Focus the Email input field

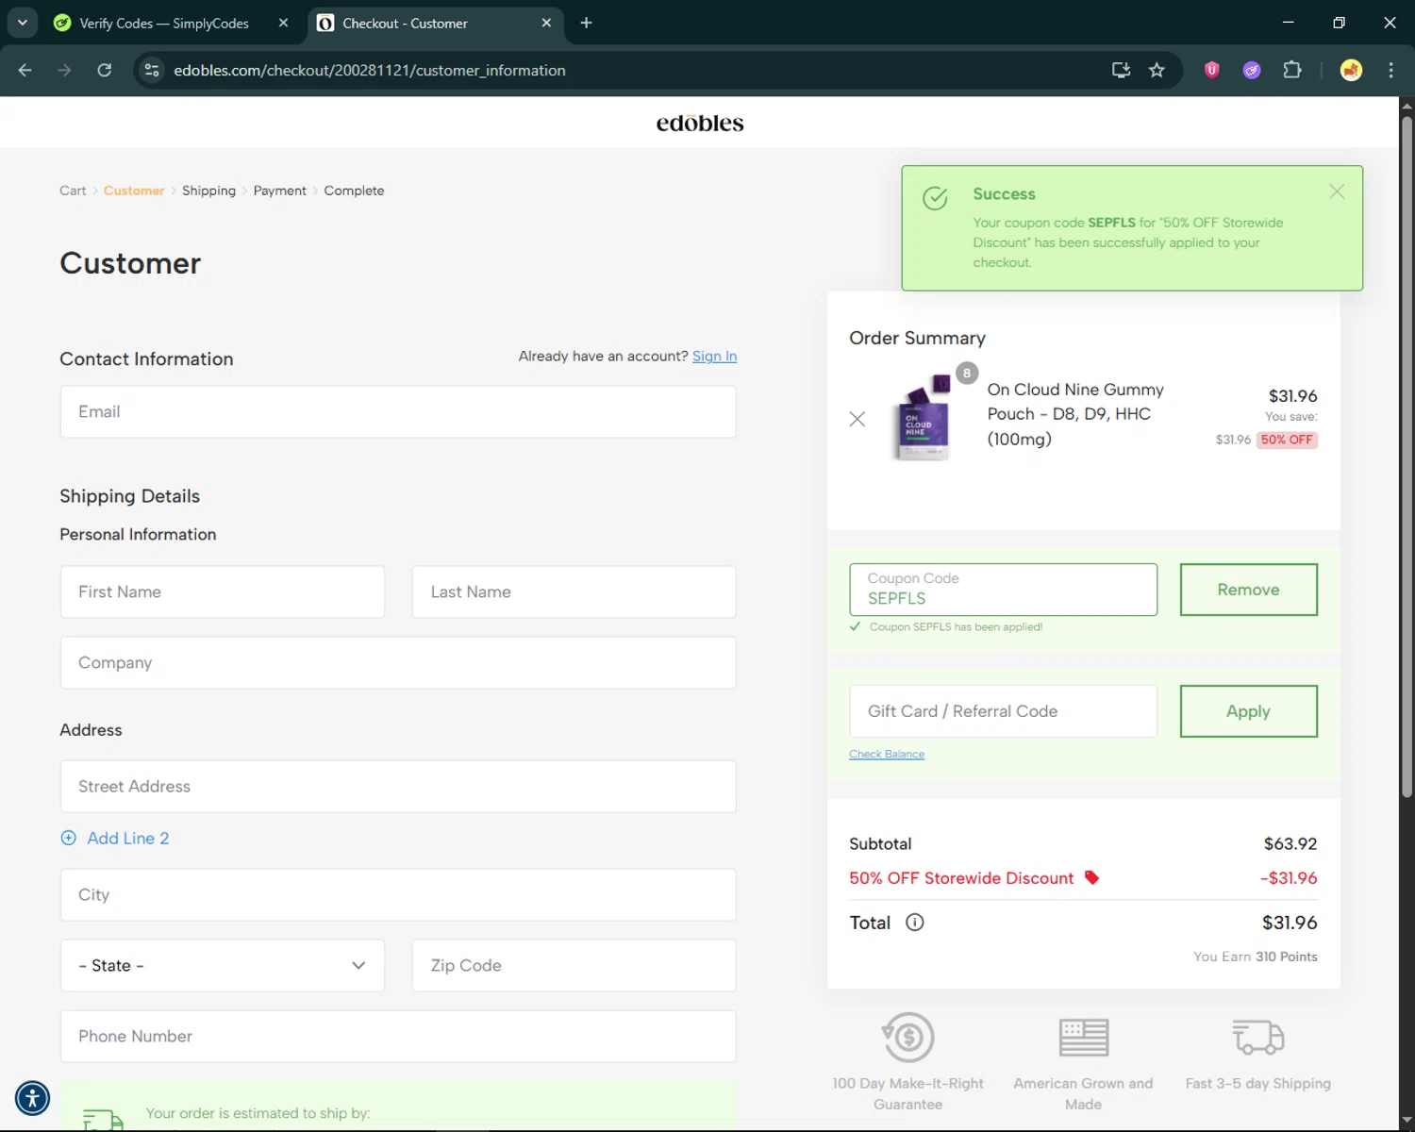click(x=398, y=411)
